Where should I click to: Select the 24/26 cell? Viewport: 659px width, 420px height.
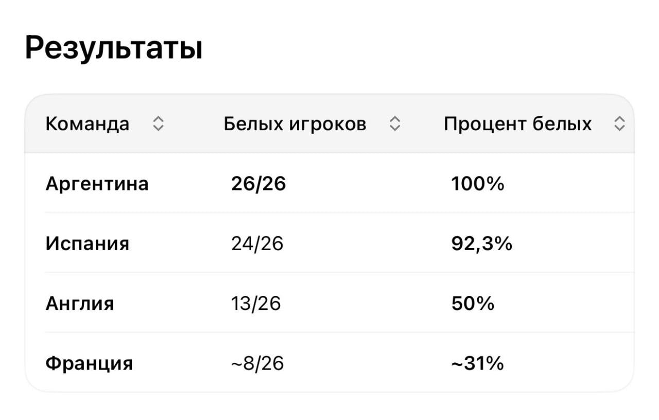pyautogui.click(x=257, y=243)
